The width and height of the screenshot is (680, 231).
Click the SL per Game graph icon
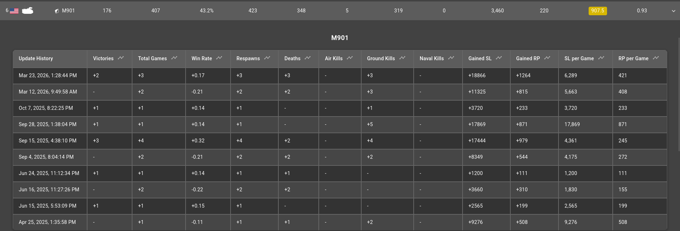(601, 58)
